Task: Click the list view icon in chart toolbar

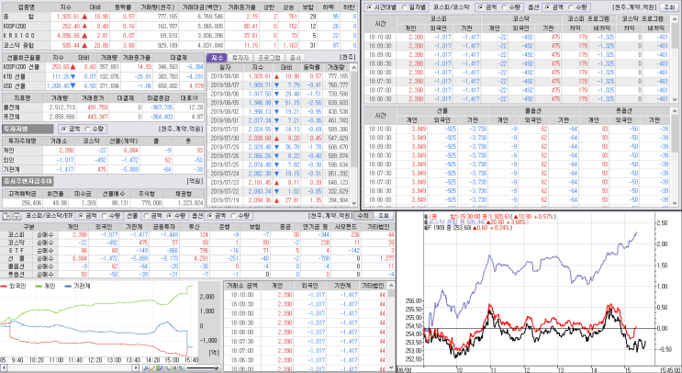Action: point(174,367)
